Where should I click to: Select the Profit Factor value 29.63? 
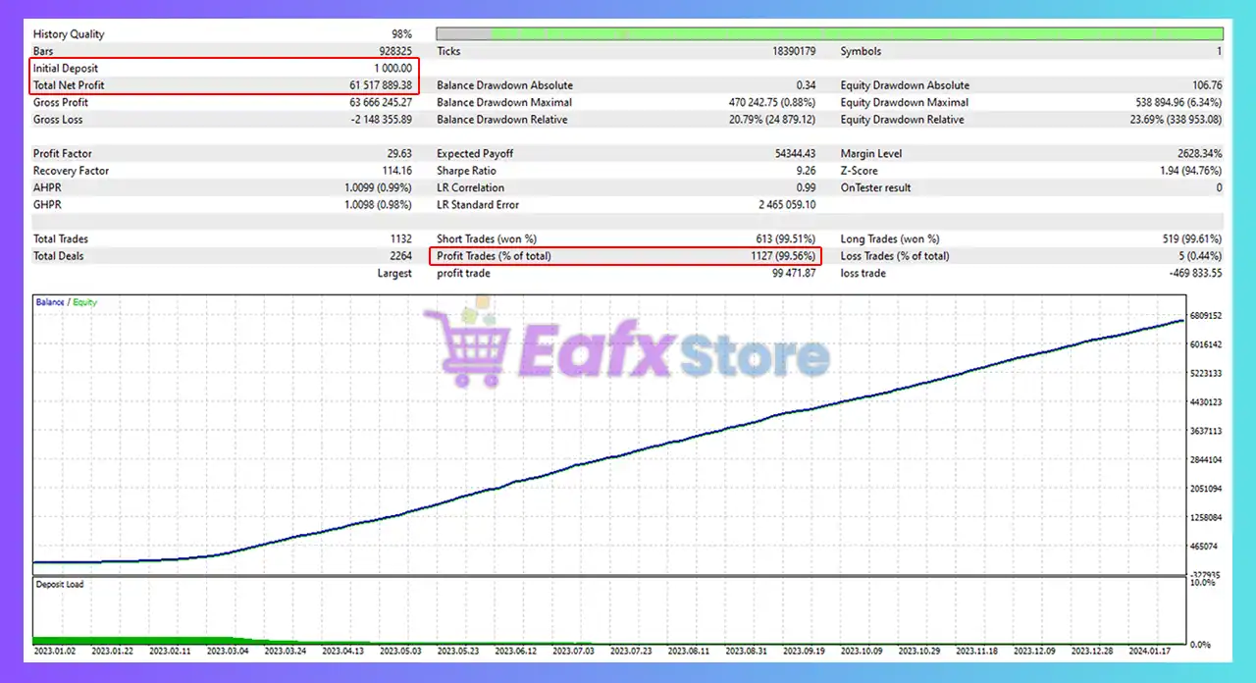point(399,153)
